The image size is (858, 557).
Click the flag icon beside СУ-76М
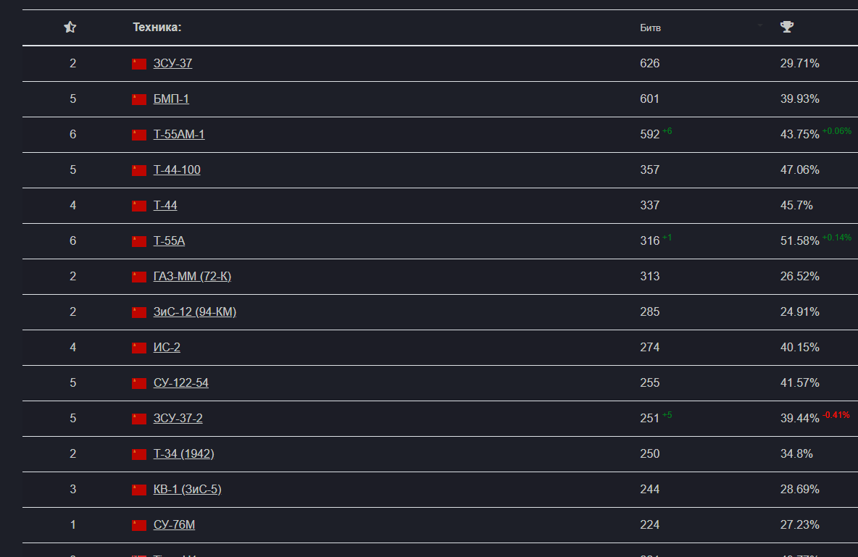(x=139, y=525)
